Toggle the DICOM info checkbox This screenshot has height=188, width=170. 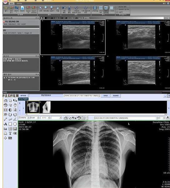coord(117,7)
